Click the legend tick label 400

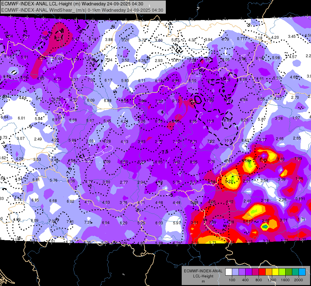tap(245, 280)
